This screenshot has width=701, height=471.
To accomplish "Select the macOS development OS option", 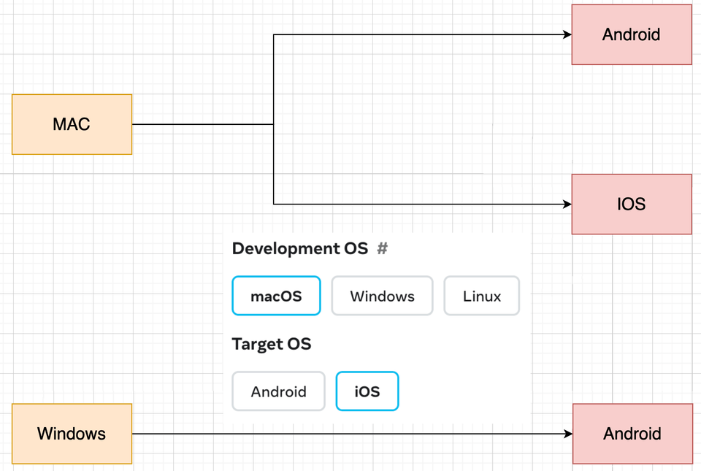I will (x=276, y=296).
